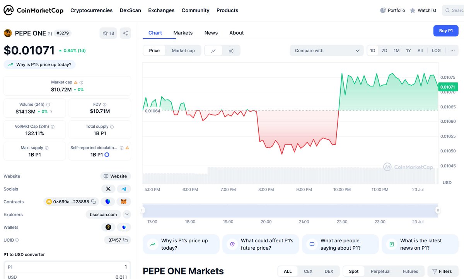
Task: Open PEPE ONE's Telegram social
Action: (x=124, y=189)
